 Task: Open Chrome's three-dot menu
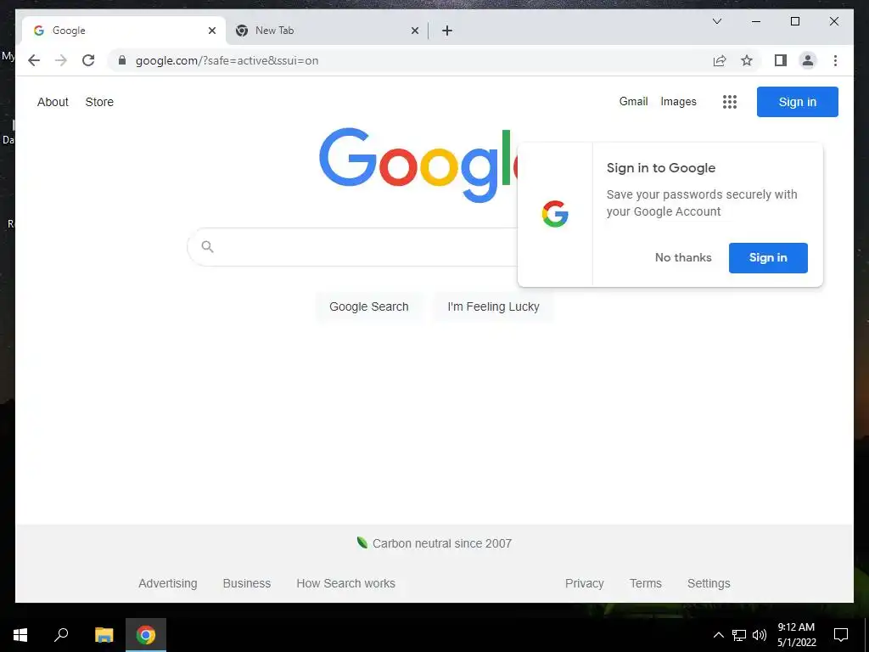(x=835, y=60)
